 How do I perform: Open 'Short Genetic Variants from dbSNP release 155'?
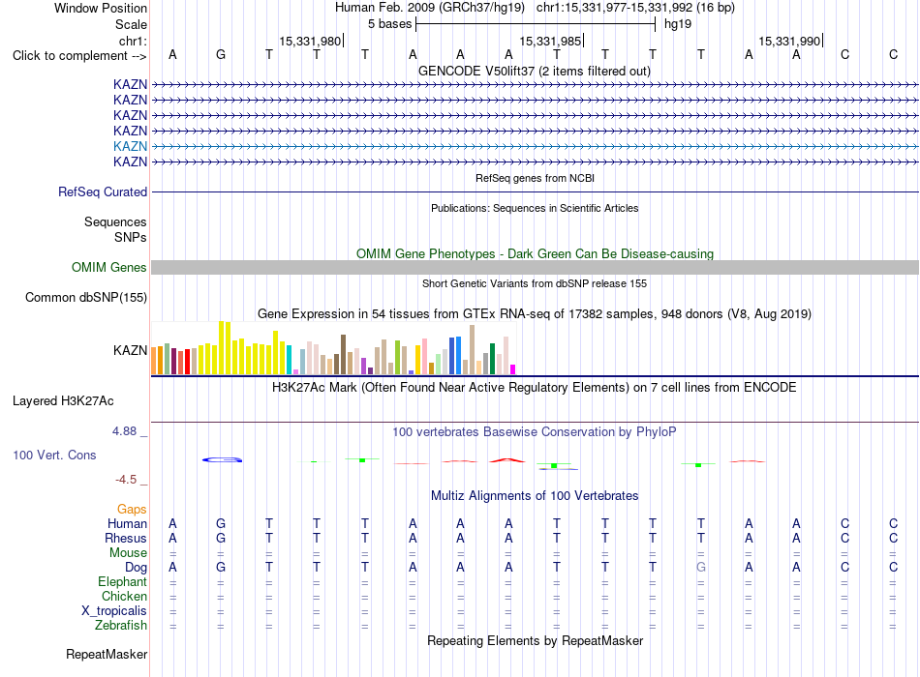click(x=535, y=283)
